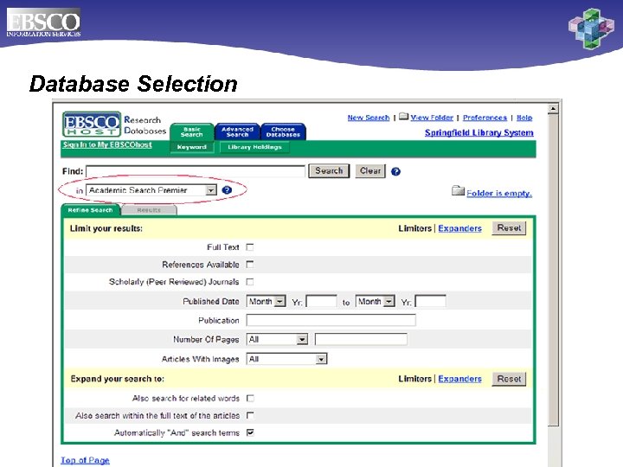The height and width of the screenshot is (467, 623).
Task: Open the Results tab
Action: tap(149, 210)
